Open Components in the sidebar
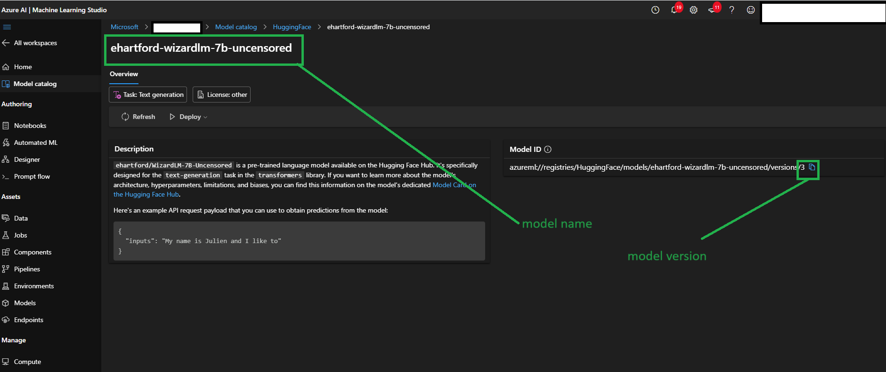 [x=27, y=252]
